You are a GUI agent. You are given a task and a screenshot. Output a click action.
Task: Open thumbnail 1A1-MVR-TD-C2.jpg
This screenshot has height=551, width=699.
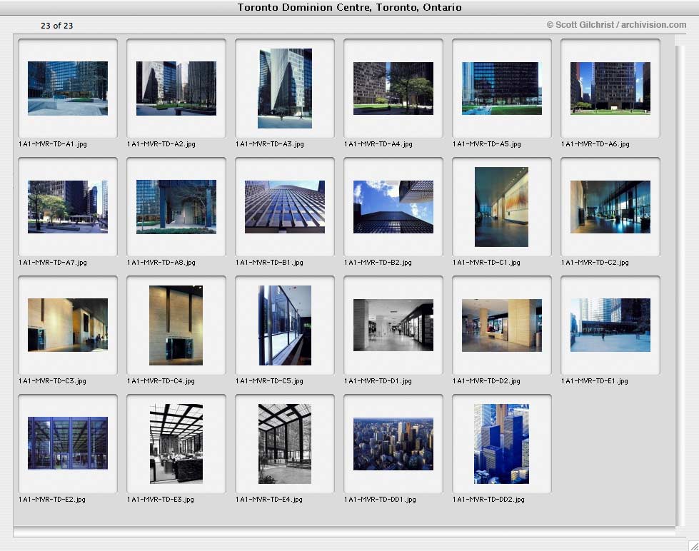pyautogui.click(x=610, y=207)
